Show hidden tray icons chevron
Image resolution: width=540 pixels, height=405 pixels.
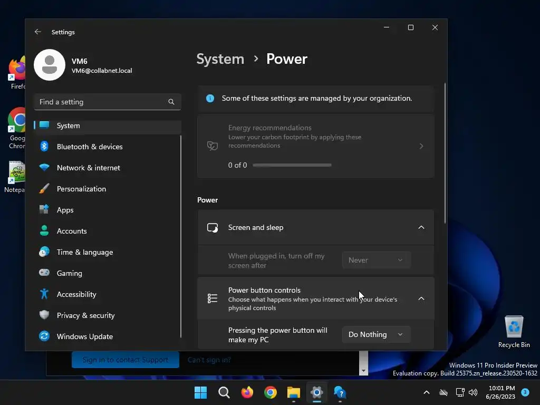coord(426,392)
